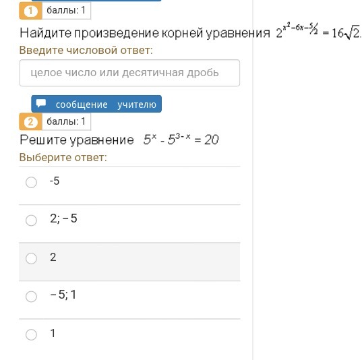Click the exponential formula equal to 16√2
The height and width of the screenshot is (360, 364).
point(318,31)
